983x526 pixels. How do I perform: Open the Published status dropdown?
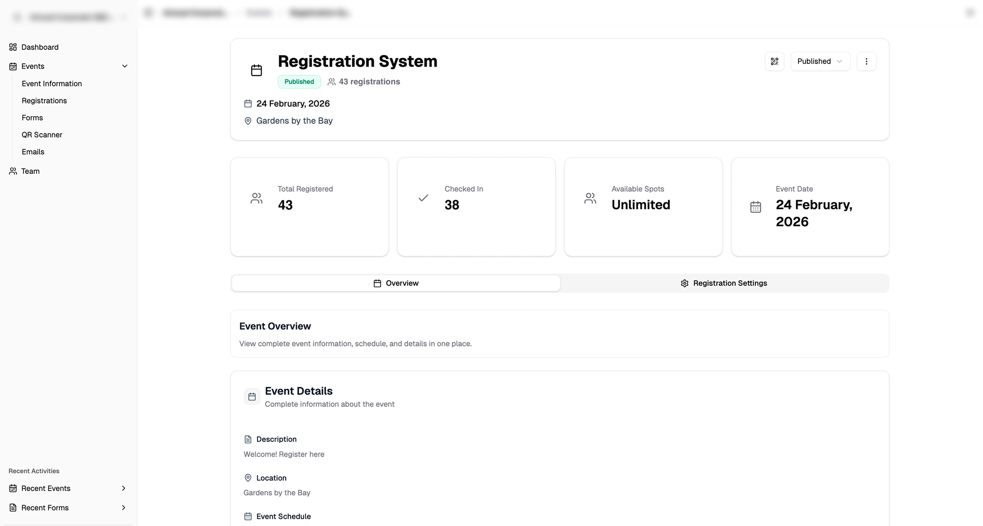coord(820,61)
